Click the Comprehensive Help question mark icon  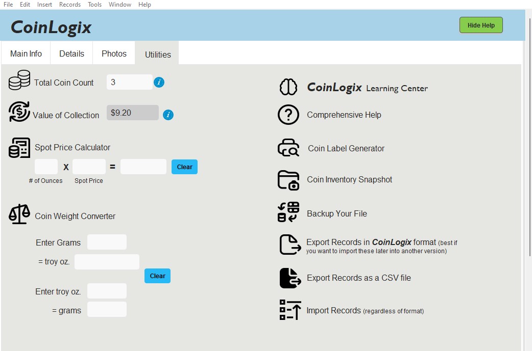[288, 115]
